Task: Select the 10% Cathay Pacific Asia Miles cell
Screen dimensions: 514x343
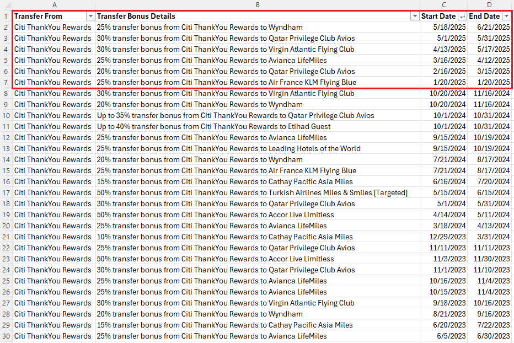Action: coord(258,237)
